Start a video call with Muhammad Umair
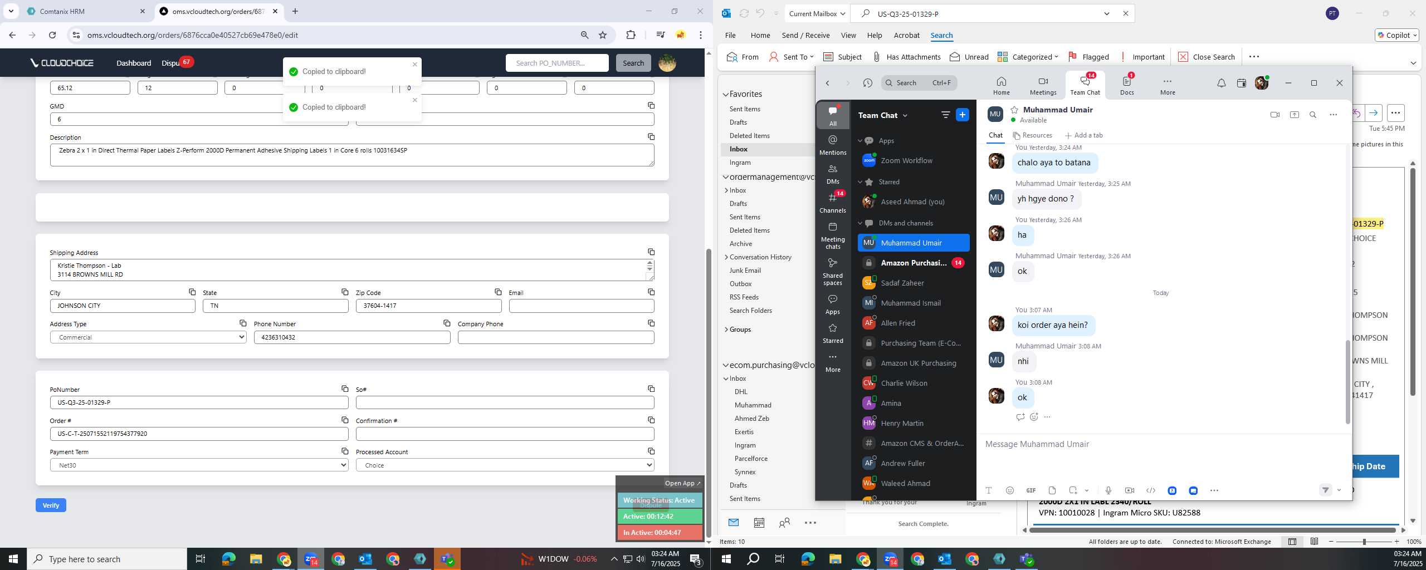 pos(1274,115)
